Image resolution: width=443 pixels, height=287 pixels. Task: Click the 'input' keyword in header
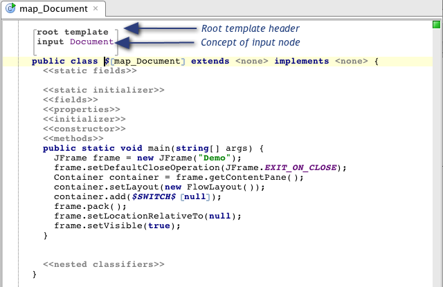point(51,41)
